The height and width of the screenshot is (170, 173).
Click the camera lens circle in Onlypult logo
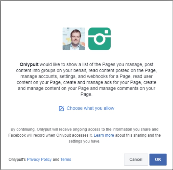tap(100, 39)
